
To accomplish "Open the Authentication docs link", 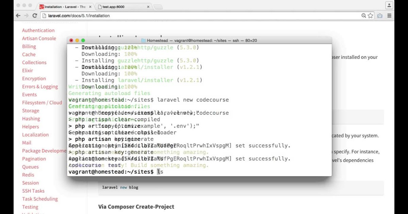I will 38,31.
